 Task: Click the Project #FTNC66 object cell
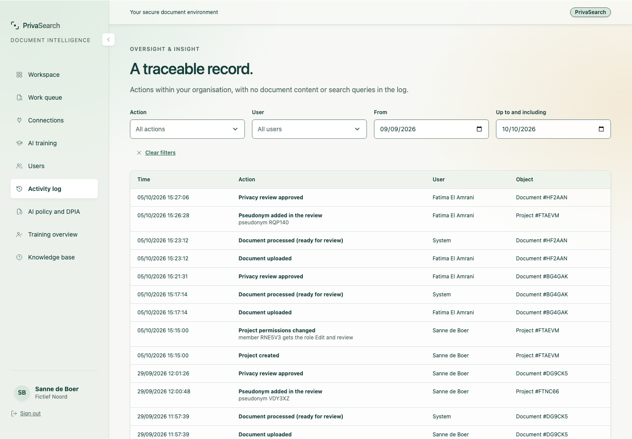point(537,392)
